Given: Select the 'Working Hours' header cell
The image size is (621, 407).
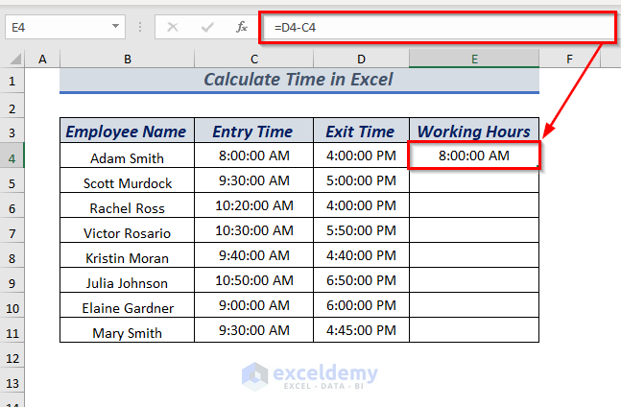Looking at the screenshot, I should (x=474, y=131).
